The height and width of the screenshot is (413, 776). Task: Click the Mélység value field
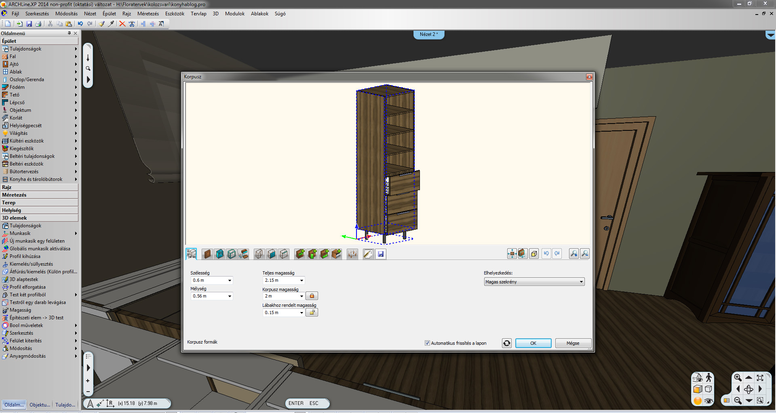[209, 296]
